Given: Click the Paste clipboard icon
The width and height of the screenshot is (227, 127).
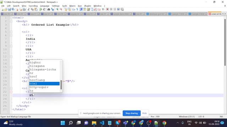Looking at the screenshot, I should click(36, 10).
